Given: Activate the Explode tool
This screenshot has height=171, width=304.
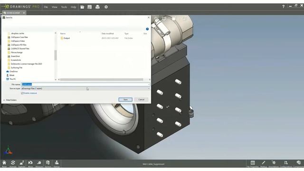Looking at the screenshot, I should point(22,163).
